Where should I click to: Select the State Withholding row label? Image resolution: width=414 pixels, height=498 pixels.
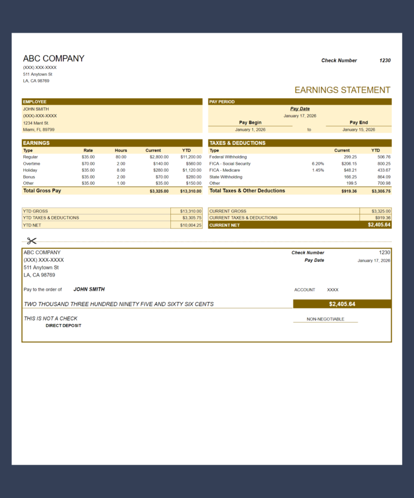[226, 177]
